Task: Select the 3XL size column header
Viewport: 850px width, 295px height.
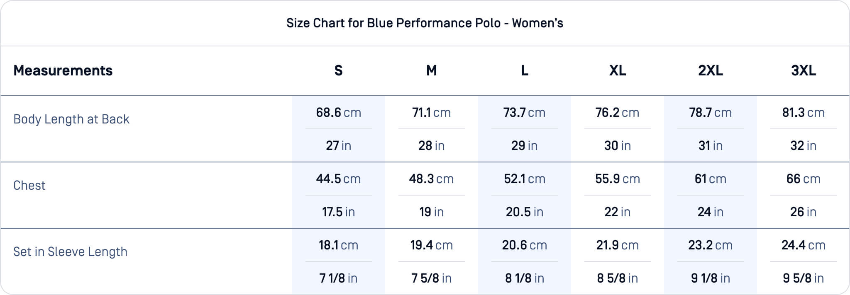Action: click(x=803, y=70)
